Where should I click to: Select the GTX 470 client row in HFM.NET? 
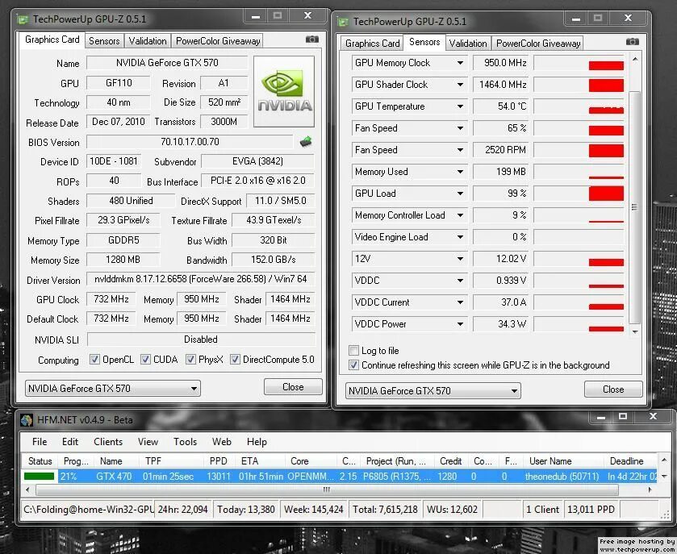(340, 477)
